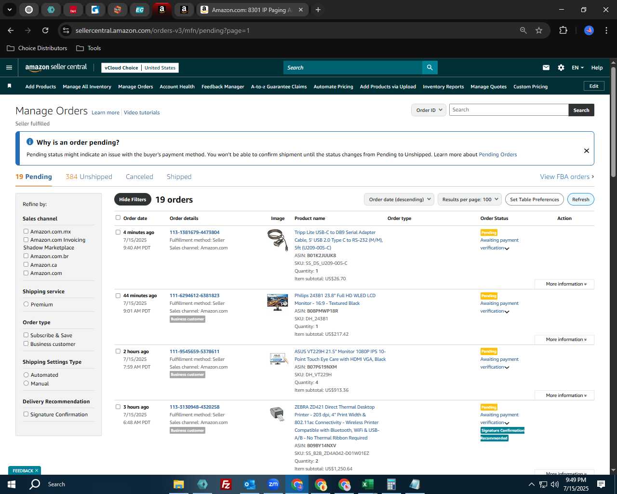
Task: Open Calculator from taskbar
Action: 391,484
